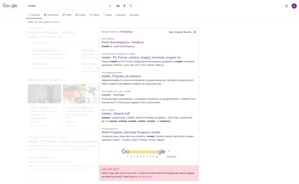Click the Następna link
The image size is (299, 184).
coord(172,157)
